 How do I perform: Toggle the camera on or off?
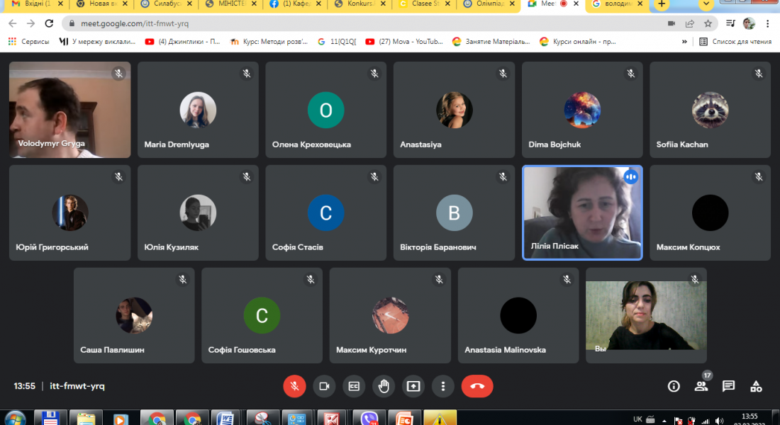(x=324, y=386)
